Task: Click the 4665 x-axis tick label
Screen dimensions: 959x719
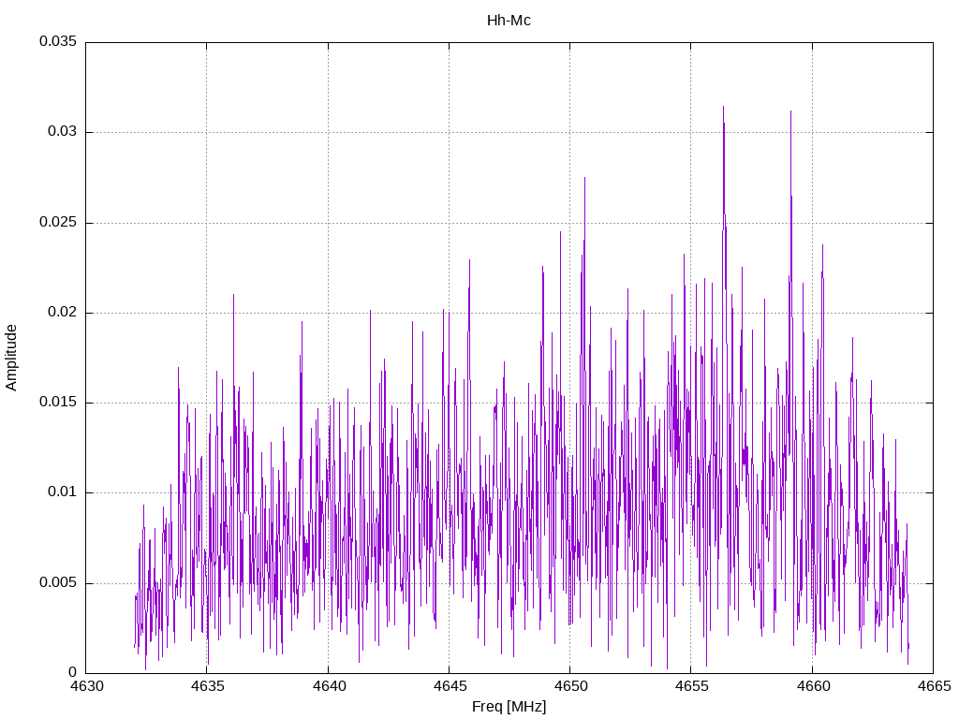Action: click(932, 686)
